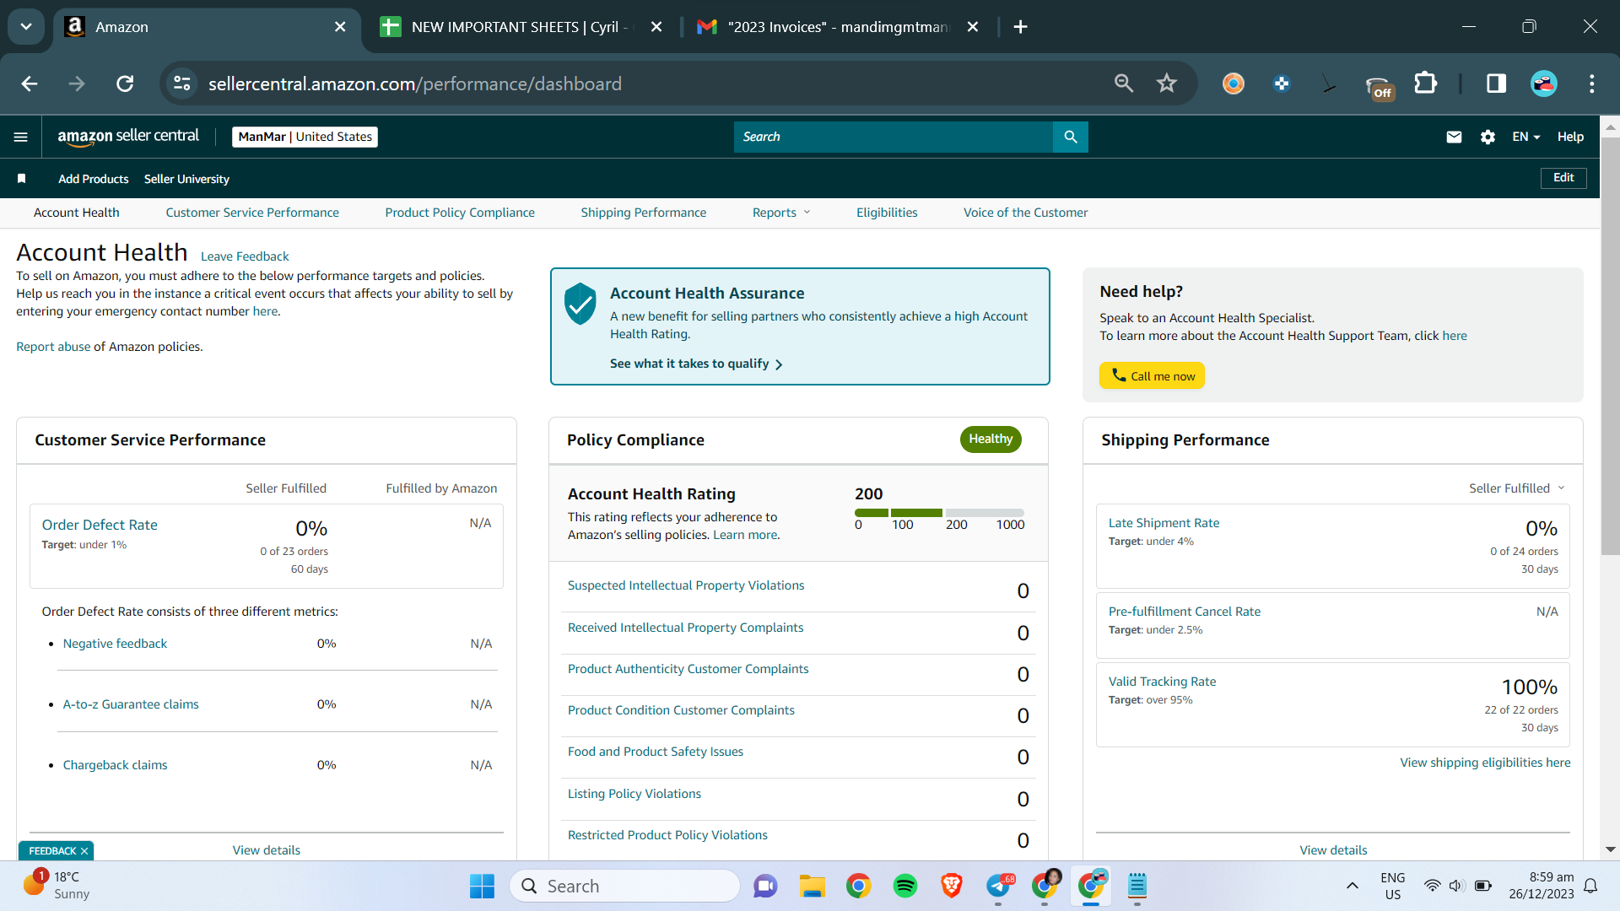This screenshot has width=1620, height=911.
Task: Open the Order Defect Rate link
Action: point(100,525)
